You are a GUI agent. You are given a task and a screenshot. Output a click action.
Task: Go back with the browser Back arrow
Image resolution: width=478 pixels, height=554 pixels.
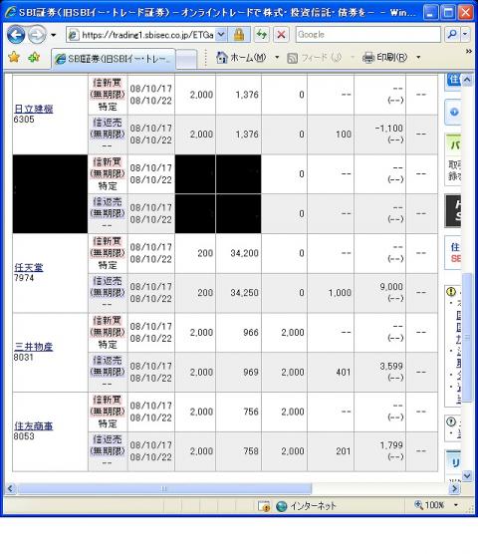pyautogui.click(x=16, y=35)
